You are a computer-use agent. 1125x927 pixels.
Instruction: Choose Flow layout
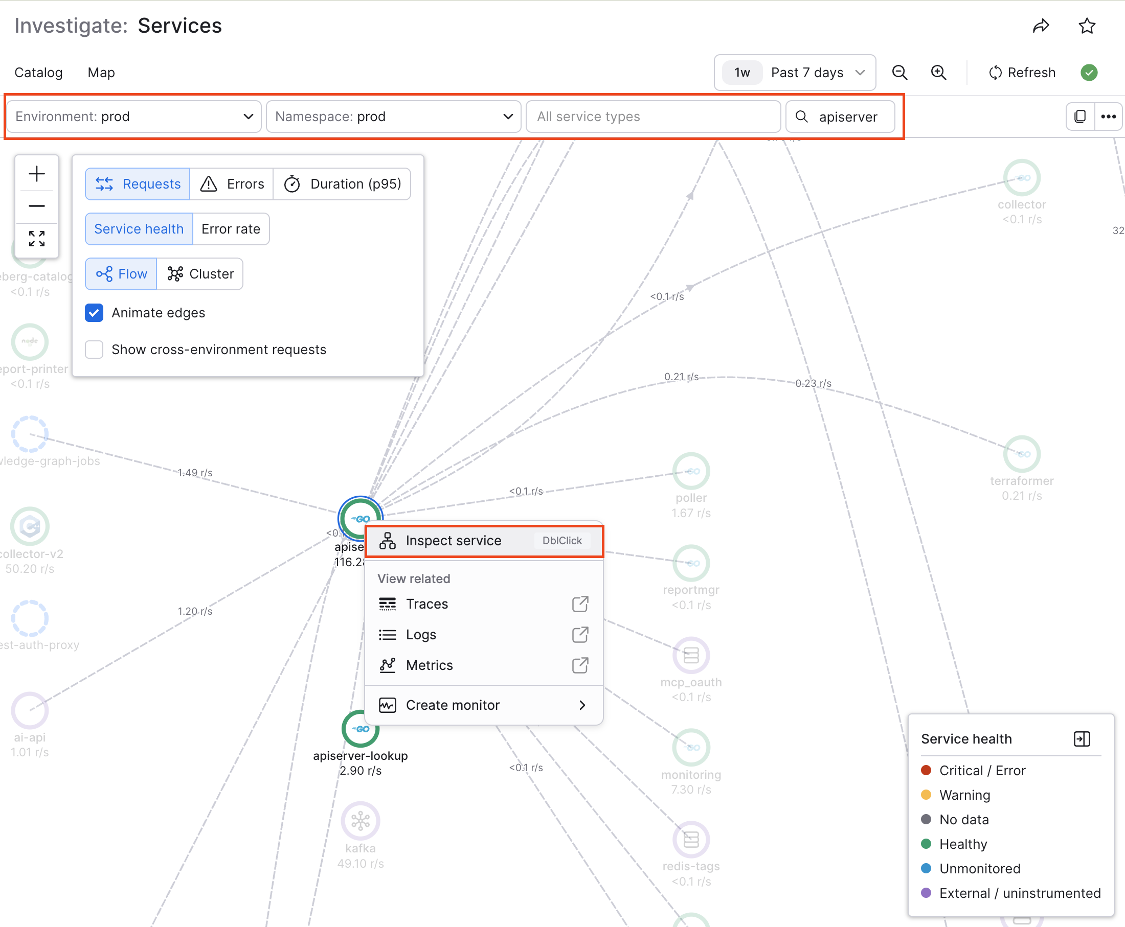121,274
